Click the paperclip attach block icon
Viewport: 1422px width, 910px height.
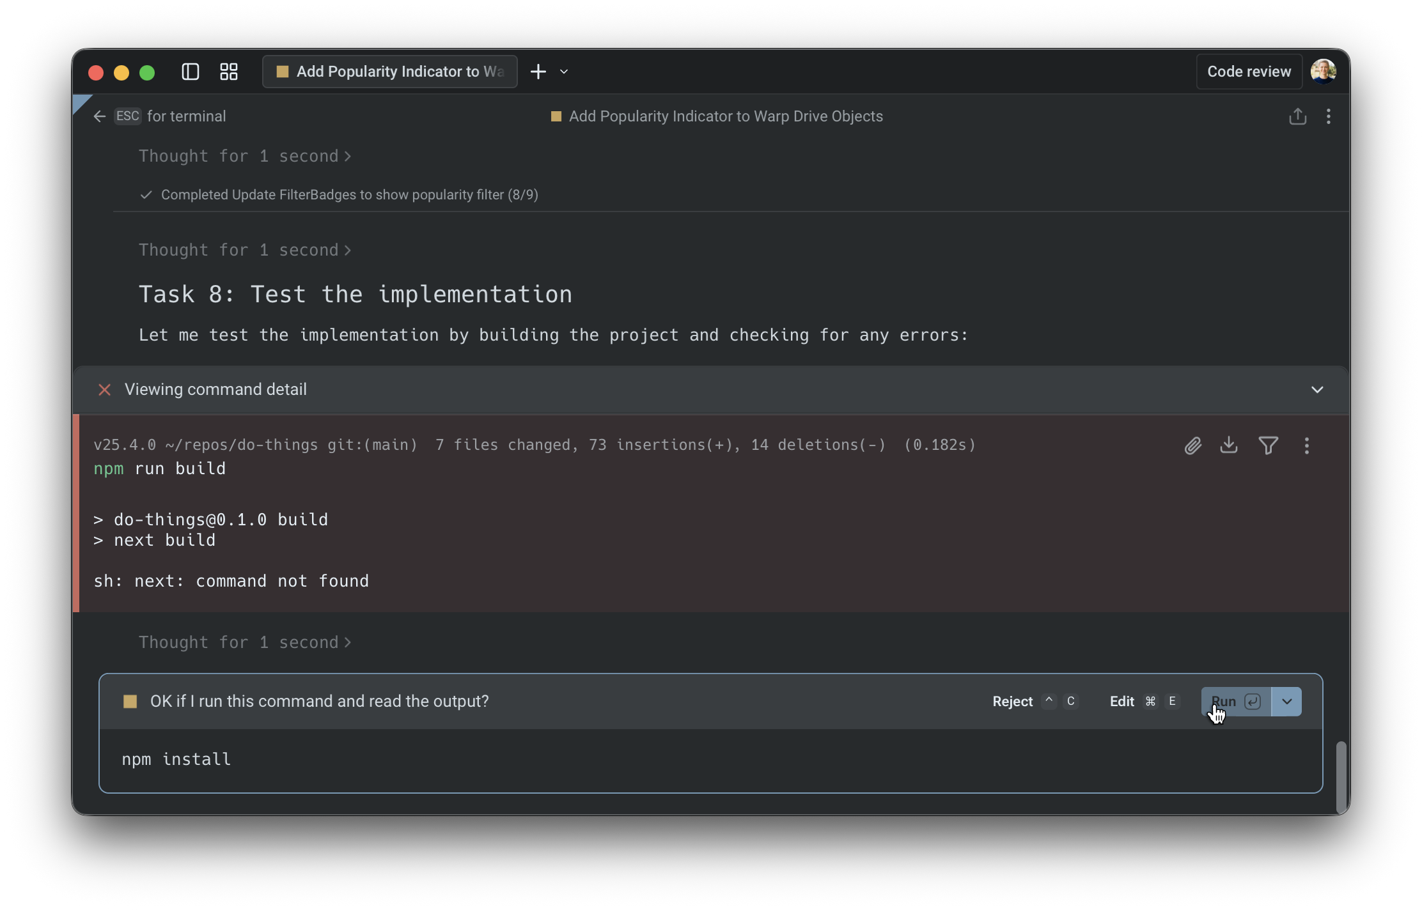[x=1192, y=445]
